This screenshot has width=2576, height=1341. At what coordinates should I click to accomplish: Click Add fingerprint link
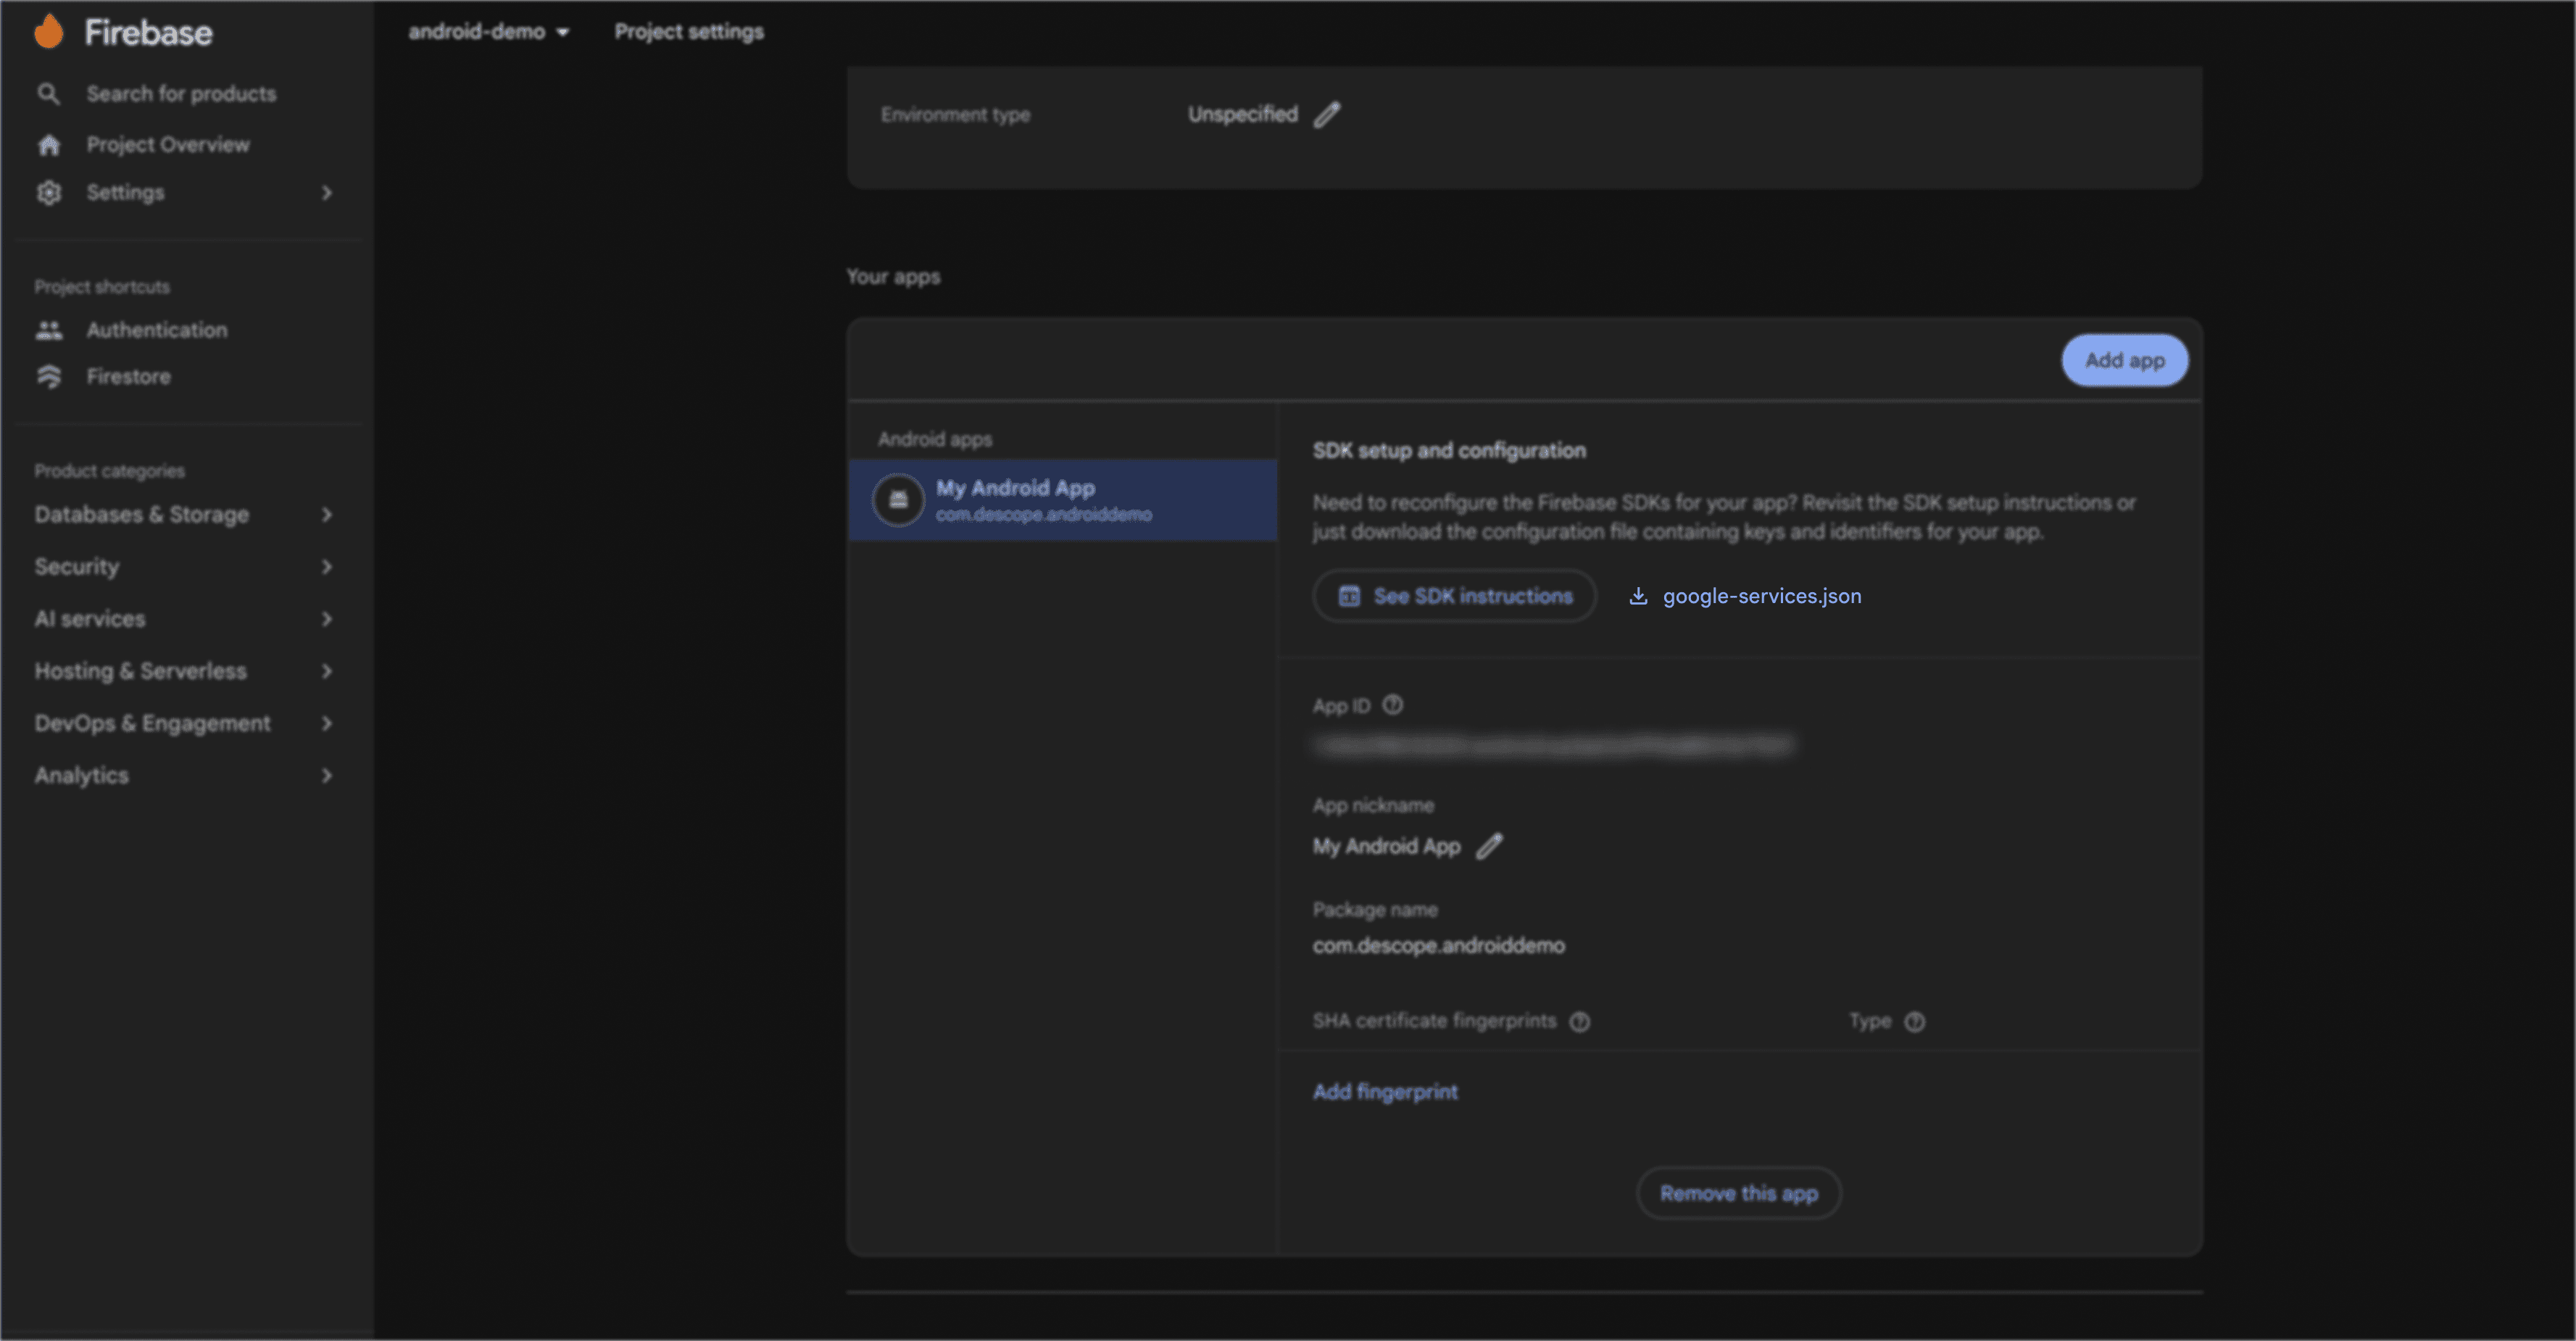pyautogui.click(x=1385, y=1092)
